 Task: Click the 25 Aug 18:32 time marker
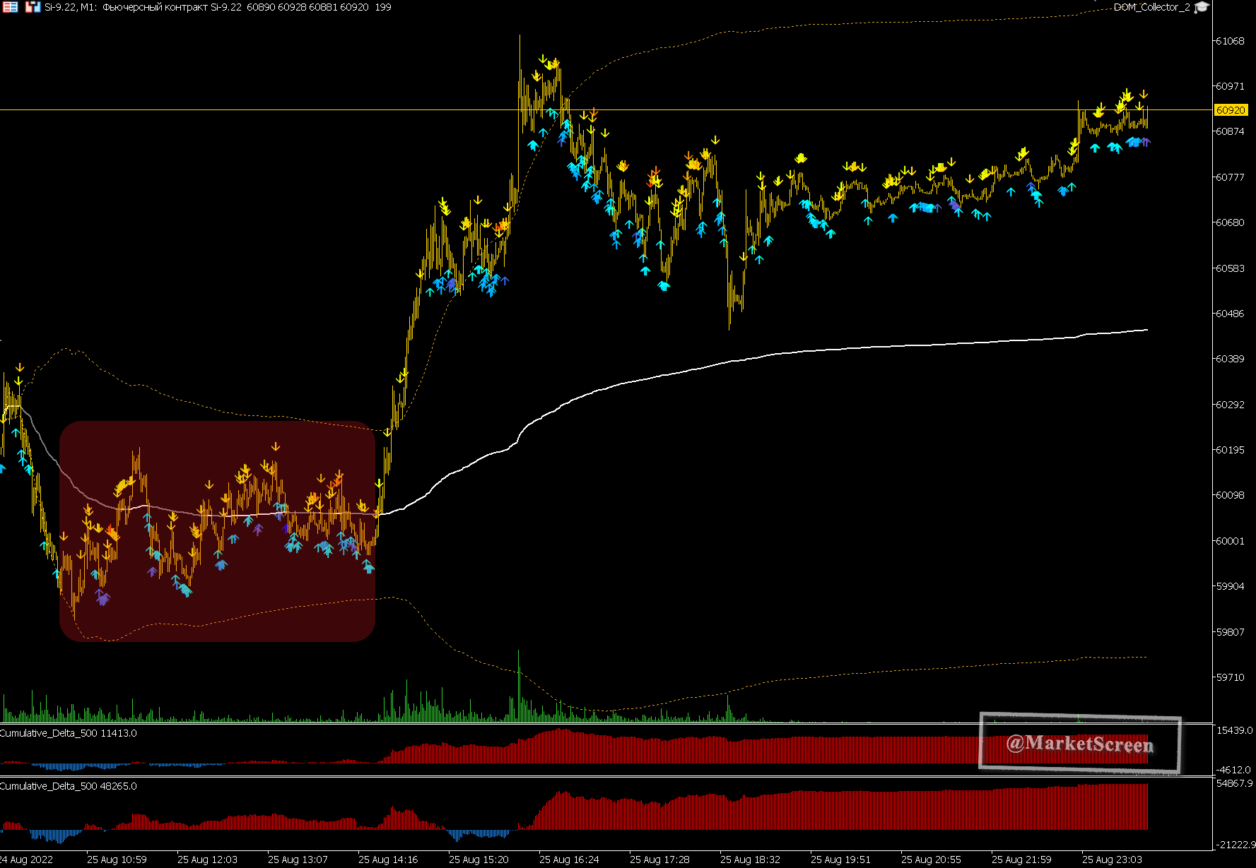point(750,860)
